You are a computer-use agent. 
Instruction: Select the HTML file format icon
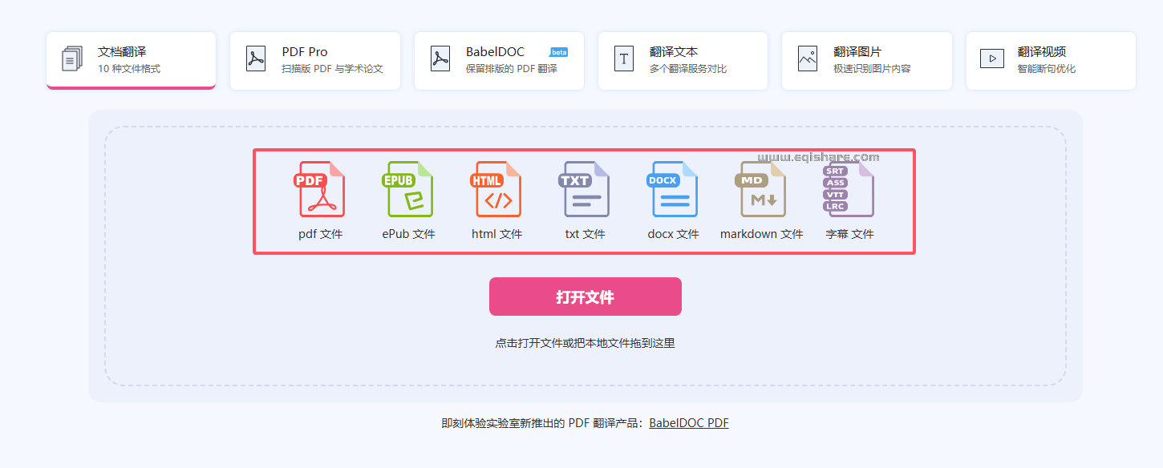point(496,189)
